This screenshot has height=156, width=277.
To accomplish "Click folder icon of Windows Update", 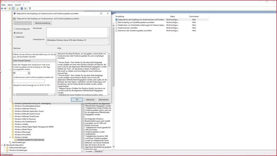I will click(13, 137).
